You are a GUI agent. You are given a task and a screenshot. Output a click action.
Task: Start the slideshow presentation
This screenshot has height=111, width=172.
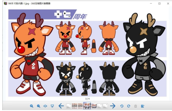click(x=52, y=106)
